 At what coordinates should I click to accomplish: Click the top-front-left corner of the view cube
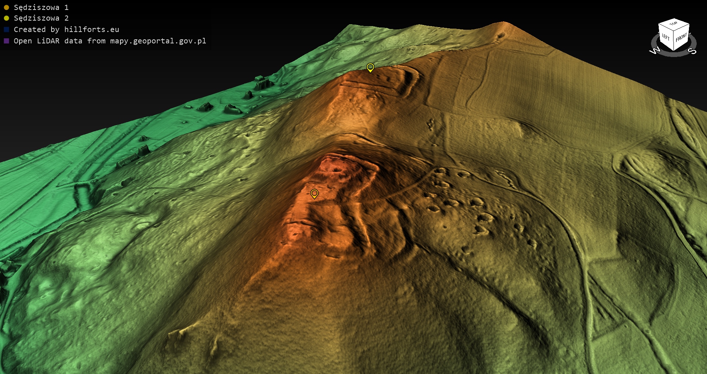pyautogui.click(x=673, y=31)
